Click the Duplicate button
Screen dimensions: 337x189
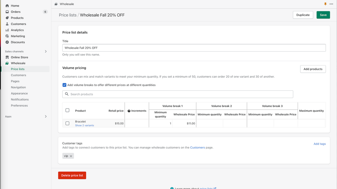303,15
